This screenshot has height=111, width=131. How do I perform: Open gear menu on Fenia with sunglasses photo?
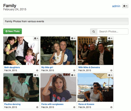tap(73, 75)
